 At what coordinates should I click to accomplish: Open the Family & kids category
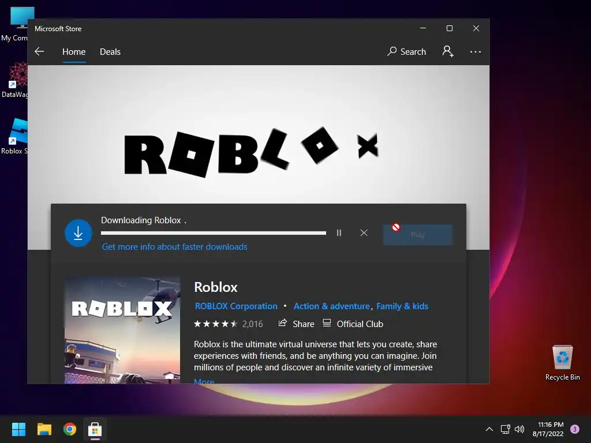[402, 306]
